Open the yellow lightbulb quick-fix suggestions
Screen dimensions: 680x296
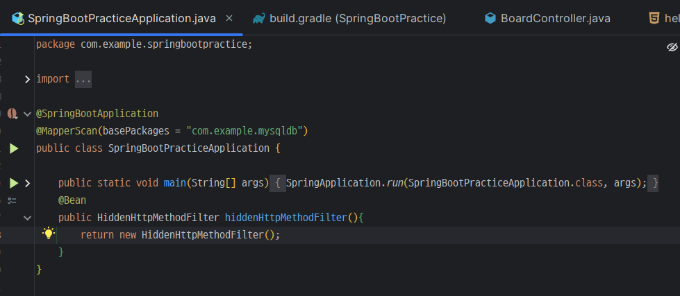pos(49,234)
